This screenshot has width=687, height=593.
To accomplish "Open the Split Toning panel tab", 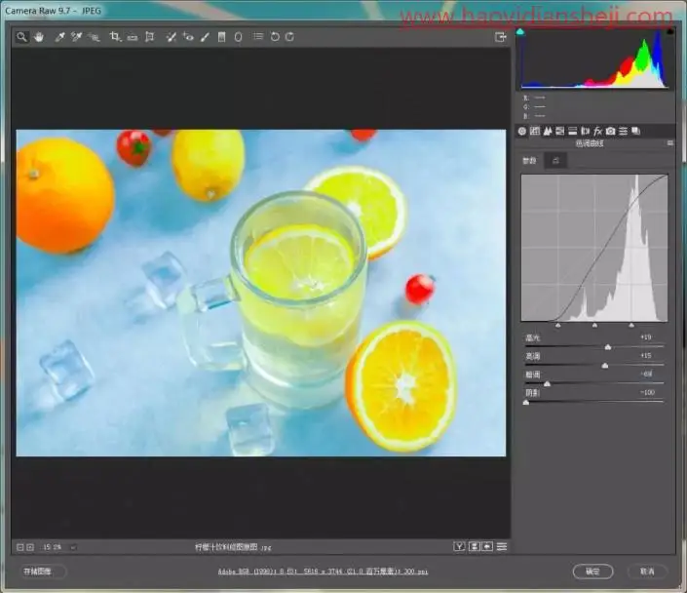I will pyautogui.click(x=573, y=131).
